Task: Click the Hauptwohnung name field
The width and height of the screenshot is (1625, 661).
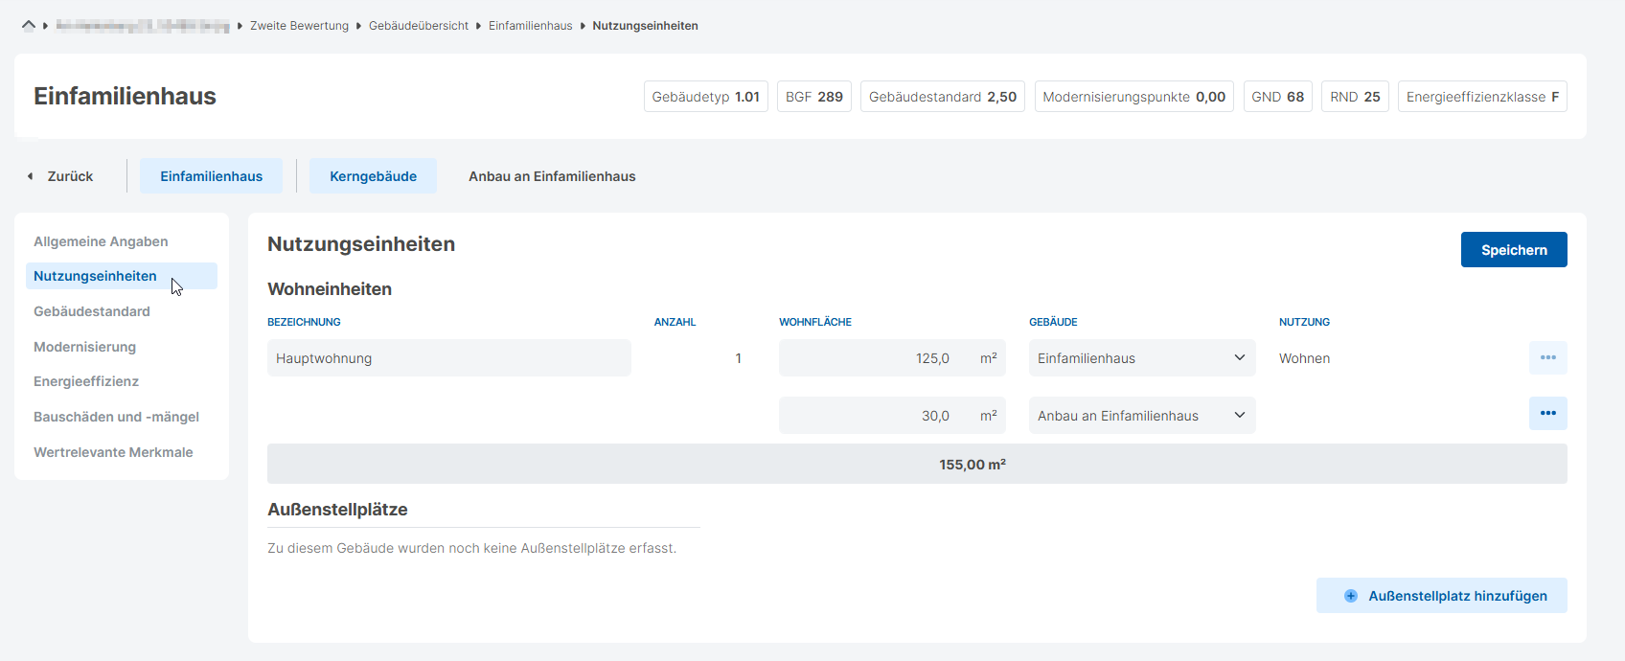Action: (448, 358)
